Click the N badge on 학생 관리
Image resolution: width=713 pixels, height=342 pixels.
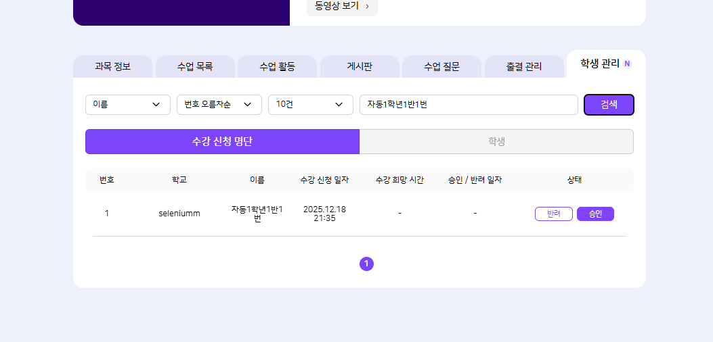pyautogui.click(x=627, y=64)
